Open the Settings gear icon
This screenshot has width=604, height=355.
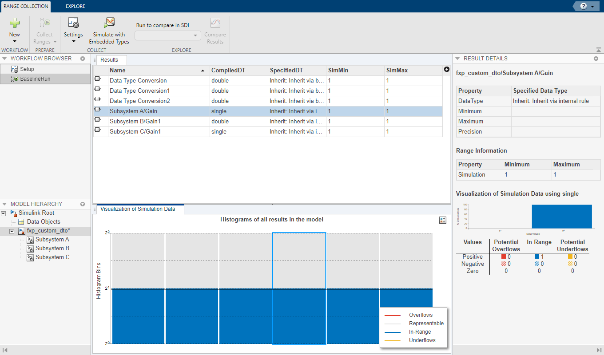pos(73,23)
